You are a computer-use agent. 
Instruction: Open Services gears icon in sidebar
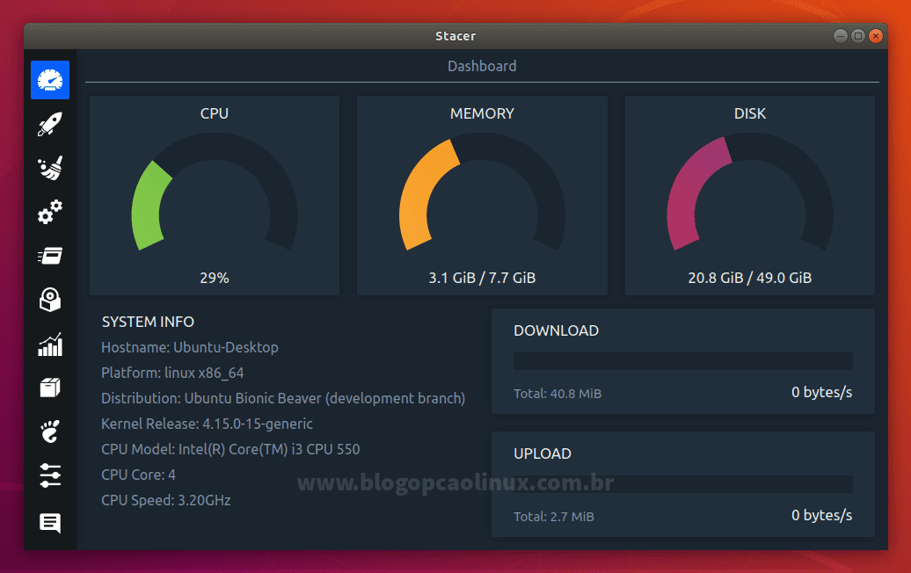click(50, 212)
